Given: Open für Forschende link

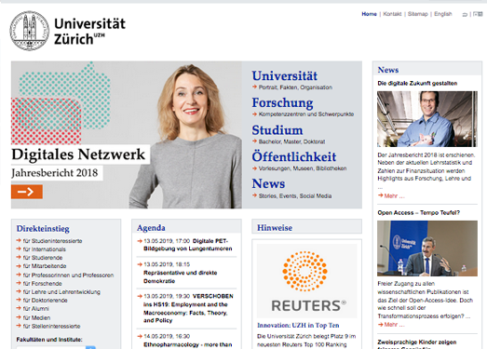Looking at the screenshot, I should tap(42, 284).
